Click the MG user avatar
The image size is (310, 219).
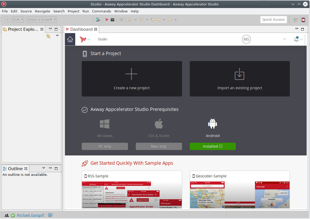(246, 39)
